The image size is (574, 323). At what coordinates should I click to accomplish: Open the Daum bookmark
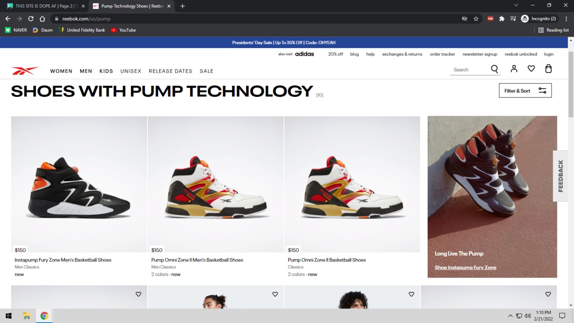tap(43, 30)
